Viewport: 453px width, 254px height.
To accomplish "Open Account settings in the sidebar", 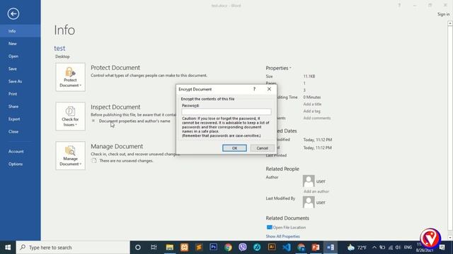I will tap(21, 151).
